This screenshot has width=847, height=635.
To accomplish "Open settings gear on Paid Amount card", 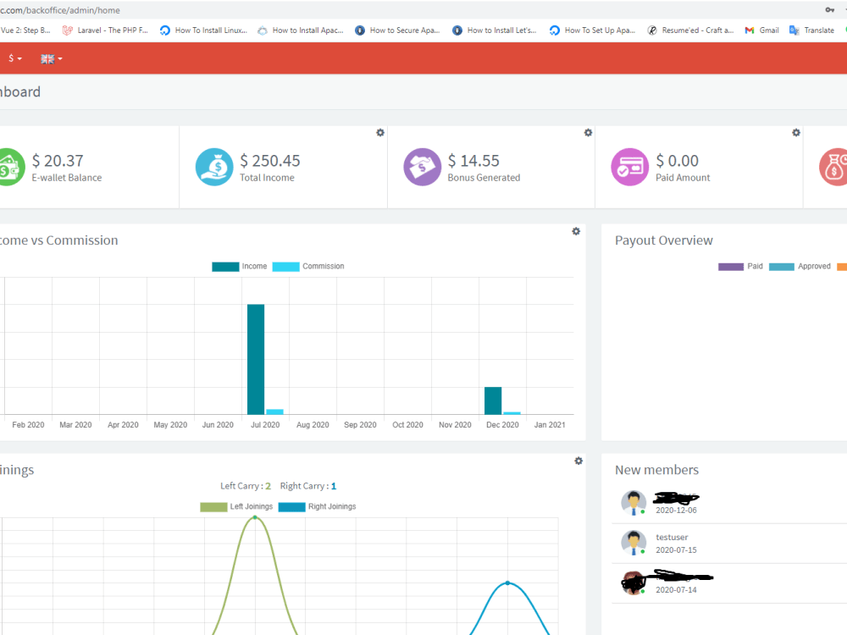I will click(x=796, y=133).
